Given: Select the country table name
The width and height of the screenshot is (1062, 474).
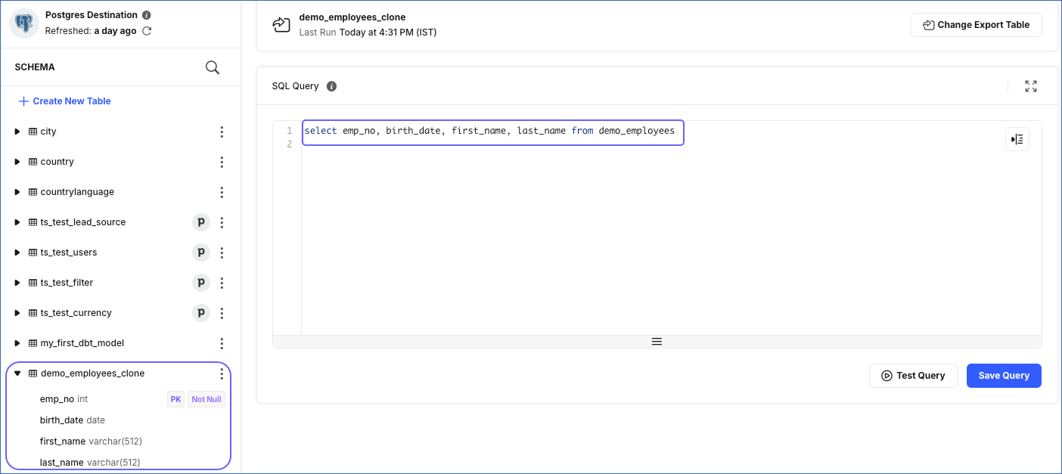Looking at the screenshot, I should pyautogui.click(x=57, y=162).
